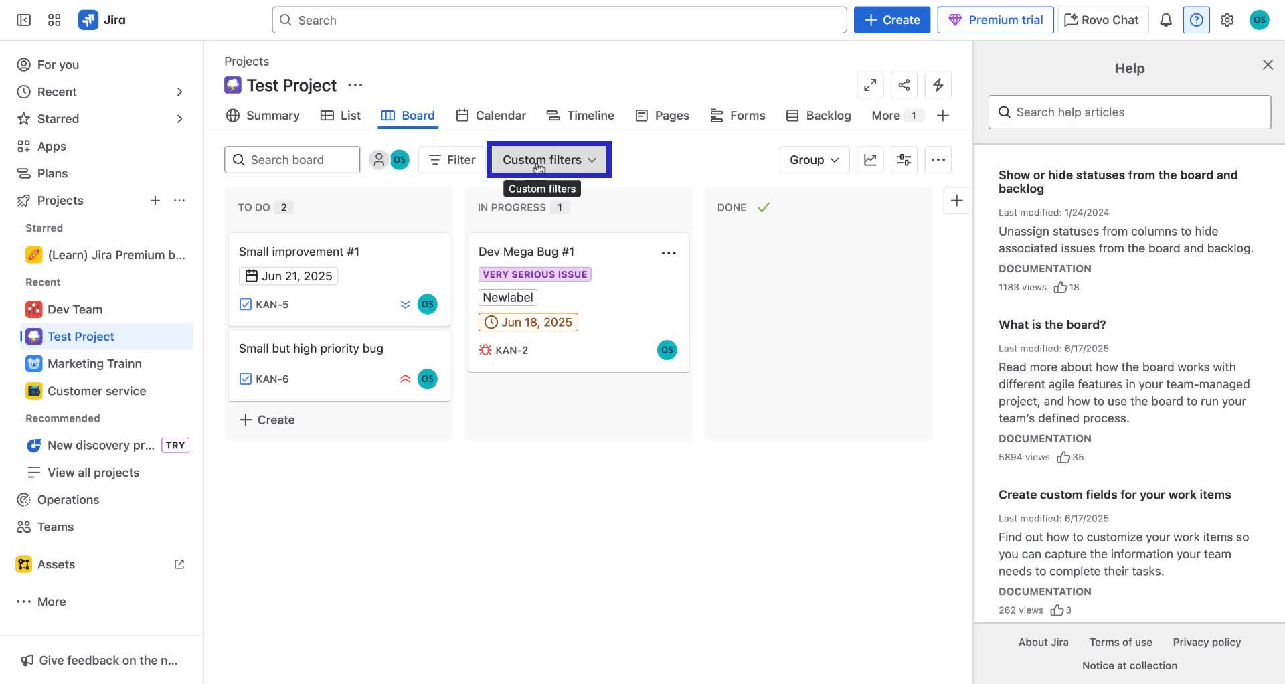This screenshot has height=684, width=1285.
Task: Enter full screen with expand icon
Action: pyautogui.click(x=870, y=85)
